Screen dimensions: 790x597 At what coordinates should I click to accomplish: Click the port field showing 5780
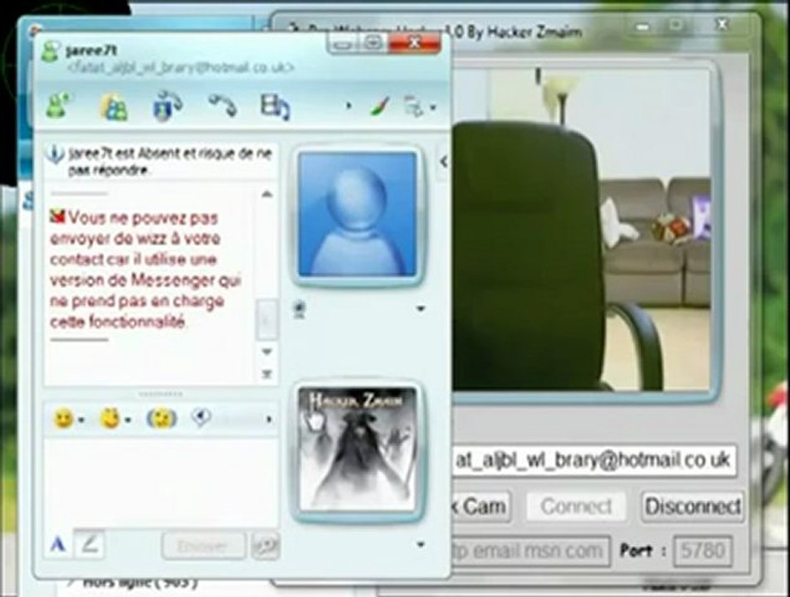tap(702, 551)
